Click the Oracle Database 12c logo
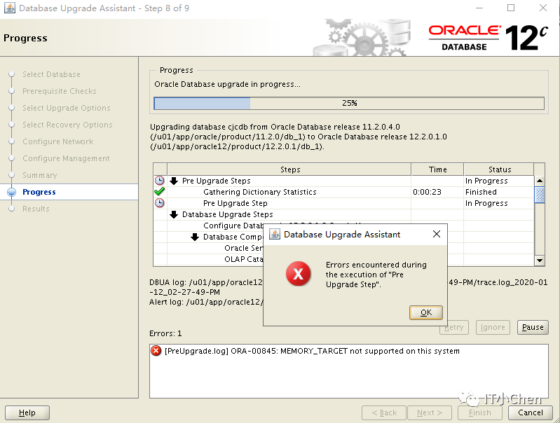Viewport: 560px width, 423px height. click(x=488, y=38)
